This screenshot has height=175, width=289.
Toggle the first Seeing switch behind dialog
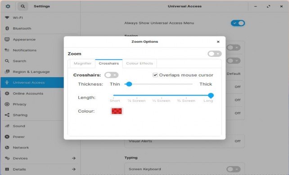pos(233,48)
